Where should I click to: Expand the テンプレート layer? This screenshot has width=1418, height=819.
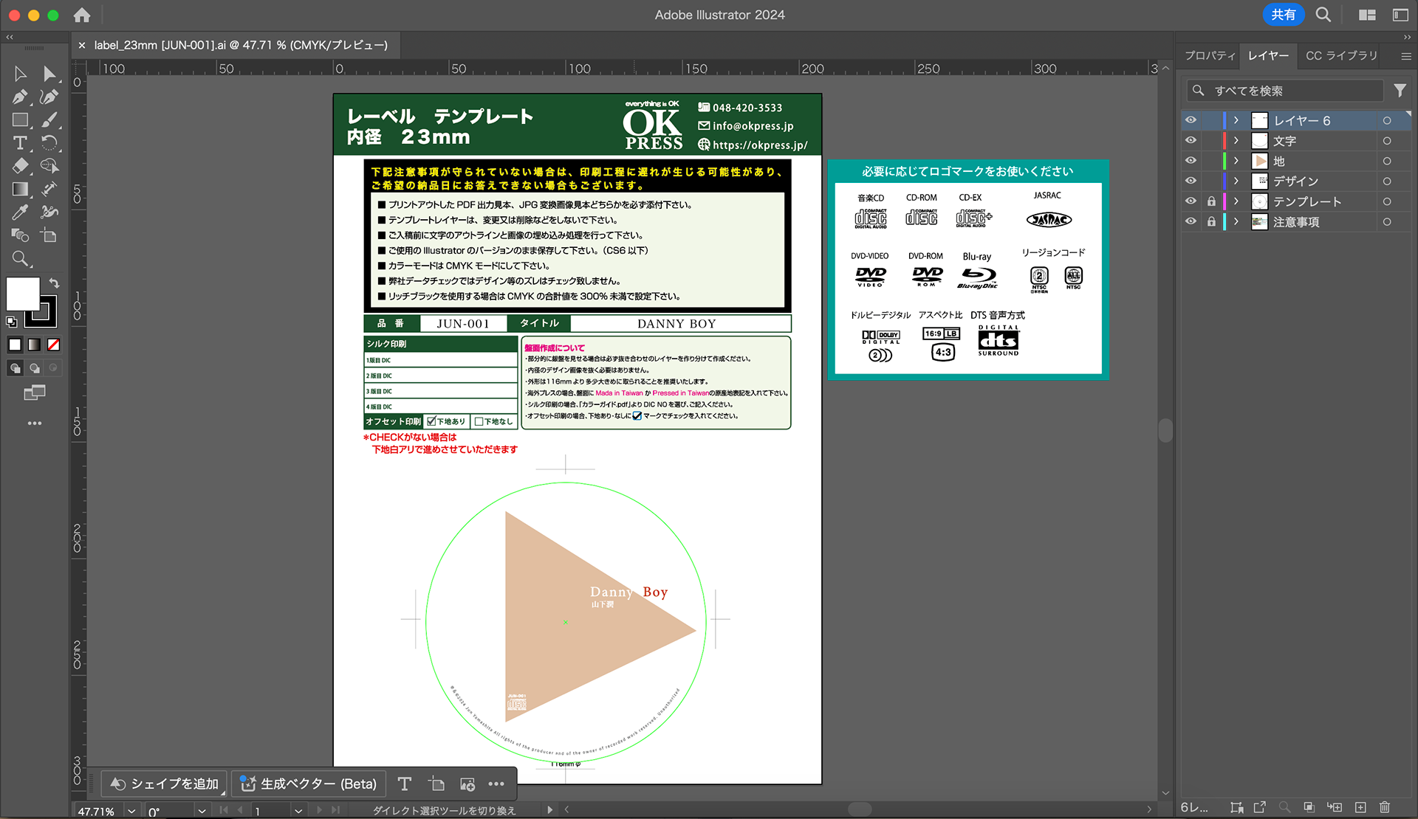click(1236, 201)
